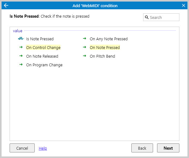Click green arrow icon for On Program Change
189x158 pixels.
[21, 65]
